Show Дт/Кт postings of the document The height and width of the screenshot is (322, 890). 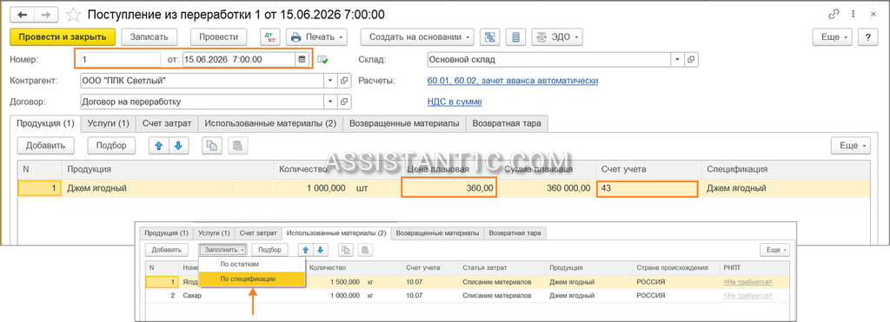tap(270, 37)
